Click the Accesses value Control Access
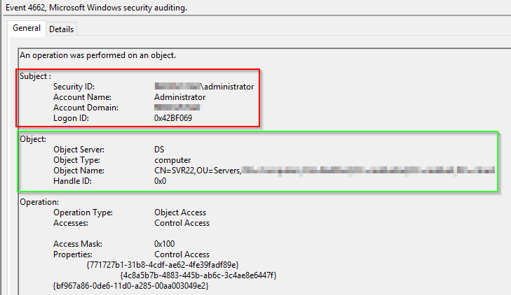Image resolution: width=511 pixels, height=295 pixels. click(182, 223)
